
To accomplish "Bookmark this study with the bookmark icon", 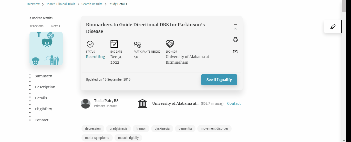I will click(235, 27).
